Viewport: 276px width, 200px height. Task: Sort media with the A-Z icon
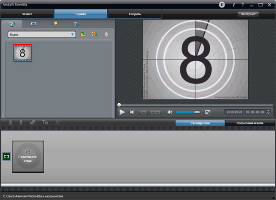point(94,35)
